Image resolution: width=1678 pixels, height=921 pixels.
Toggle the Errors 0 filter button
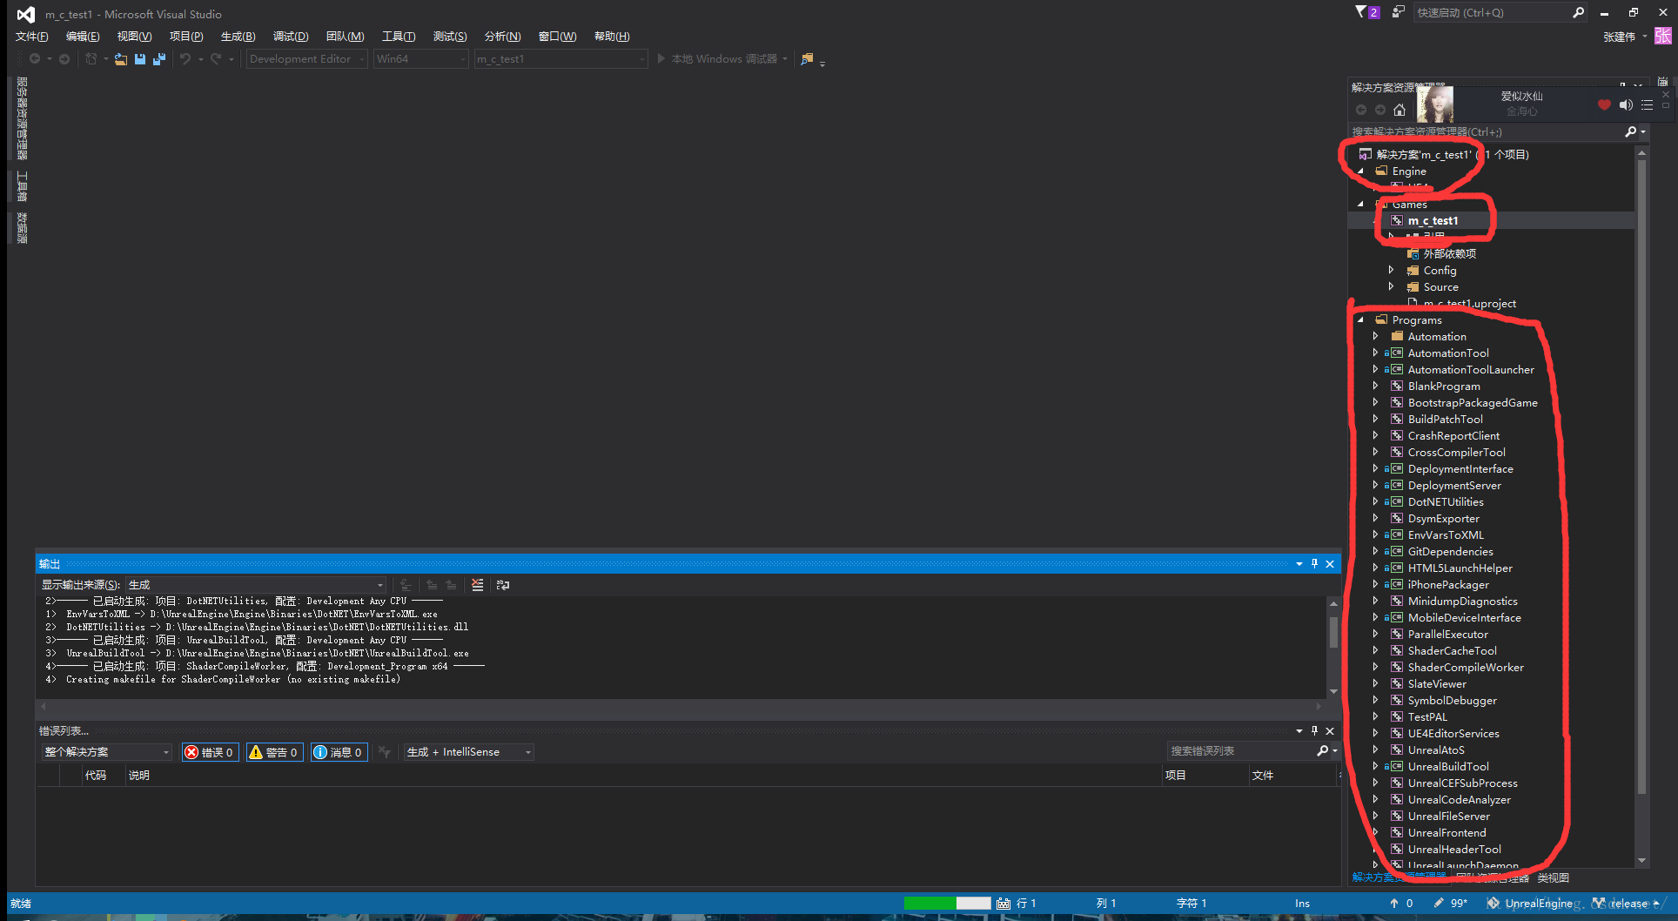(209, 752)
